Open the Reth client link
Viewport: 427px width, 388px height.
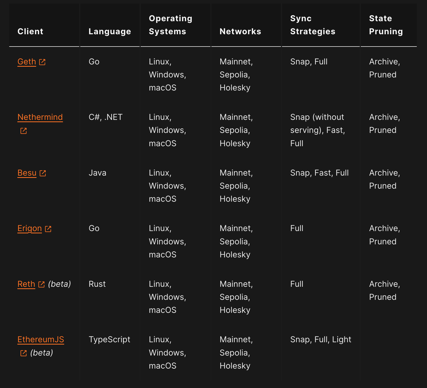(26, 284)
